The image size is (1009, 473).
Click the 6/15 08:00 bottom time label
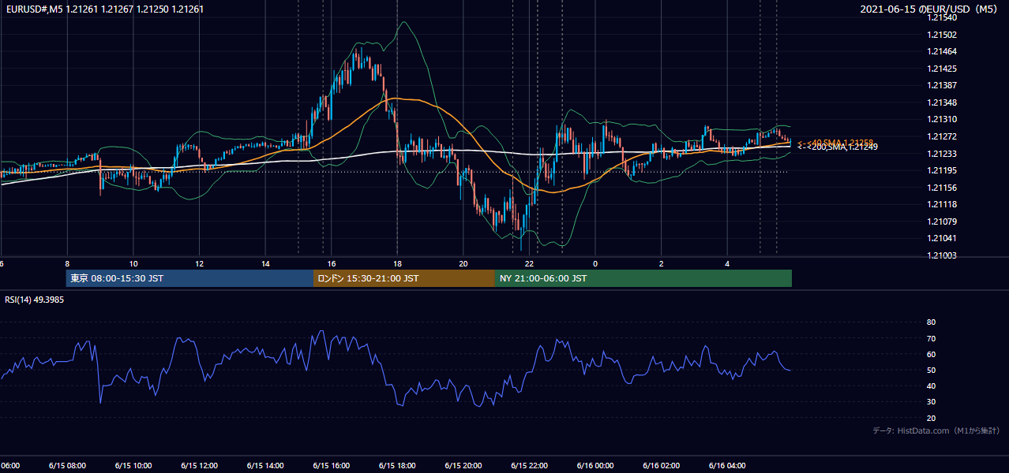click(x=67, y=465)
